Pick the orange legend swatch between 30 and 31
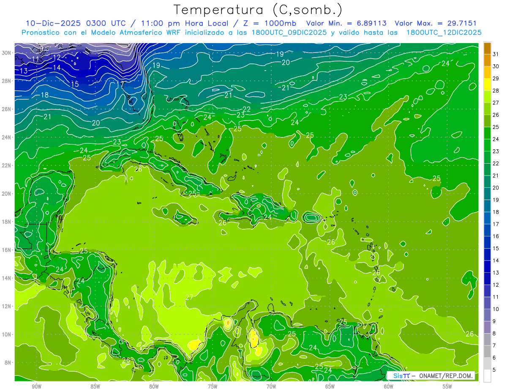 [487, 60]
